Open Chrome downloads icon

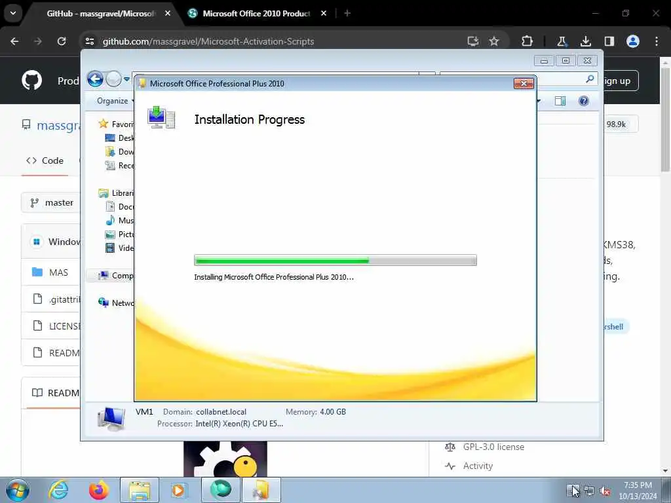(x=585, y=41)
